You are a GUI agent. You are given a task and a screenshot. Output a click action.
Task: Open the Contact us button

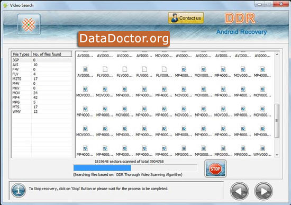pyautogui.click(x=186, y=18)
